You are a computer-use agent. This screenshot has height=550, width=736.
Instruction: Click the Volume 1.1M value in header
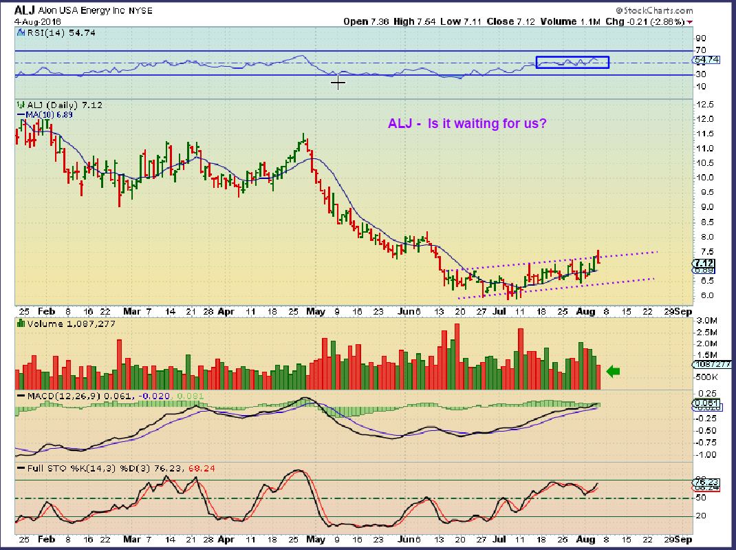(570, 21)
